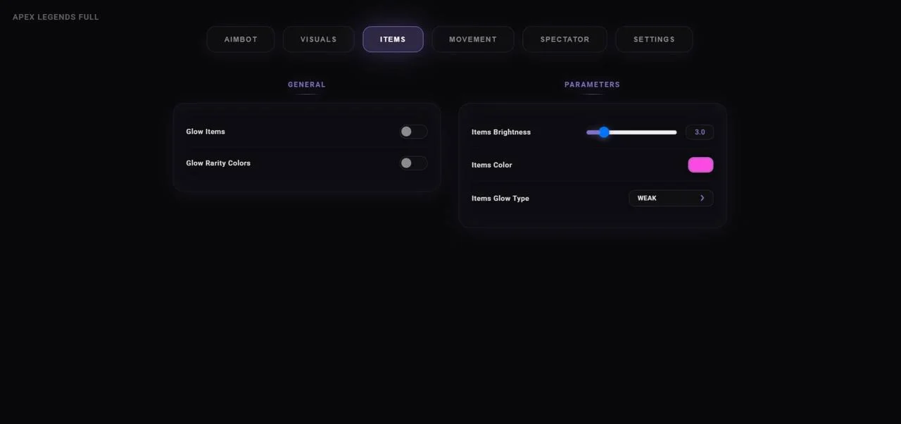Select the Items tab
The image size is (901, 424).
(393, 39)
